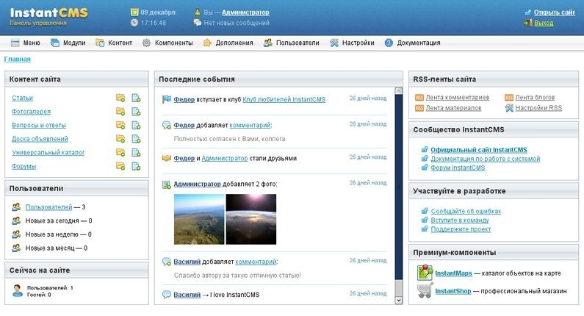Image resolution: width=584 pixels, height=316 pixels.
Task: Click the Вступите в команду link
Action: coord(460,220)
